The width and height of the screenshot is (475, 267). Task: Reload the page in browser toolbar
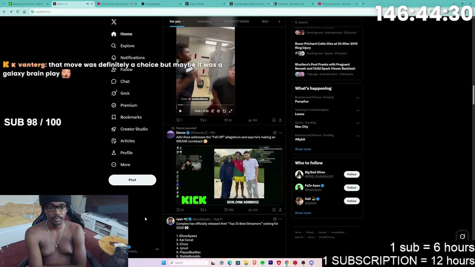pyautogui.click(x=17, y=12)
